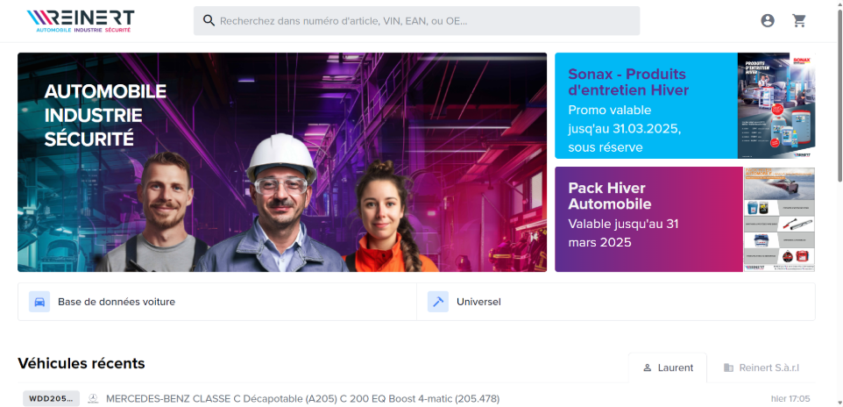
Task: Click the hammer icon beside Universel
Action: point(438,302)
